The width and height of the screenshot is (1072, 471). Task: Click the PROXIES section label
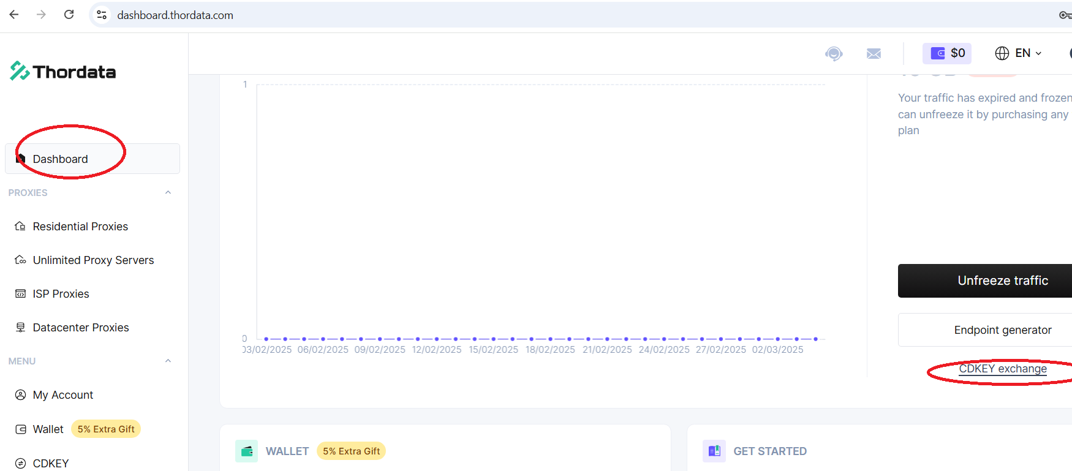click(28, 193)
